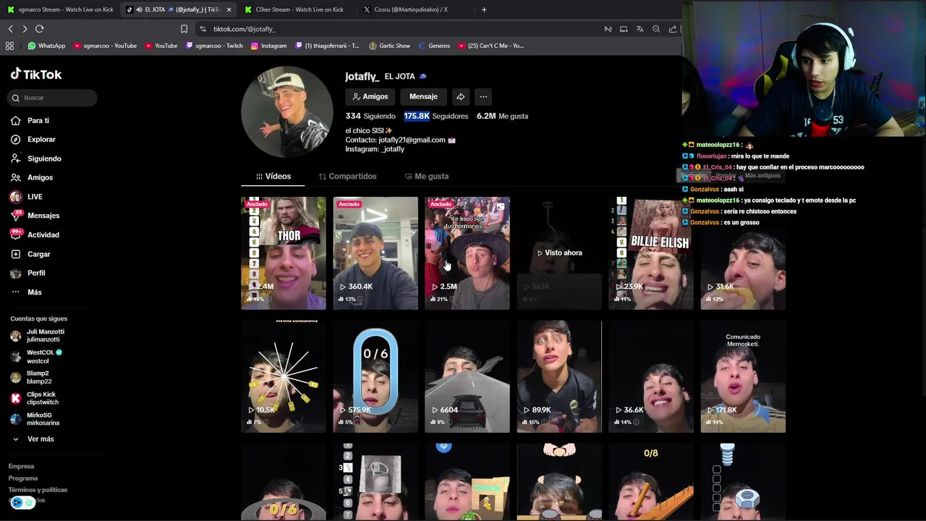Bookmark this page icon
Image resolution: width=926 pixels, height=521 pixels.
click(x=184, y=29)
